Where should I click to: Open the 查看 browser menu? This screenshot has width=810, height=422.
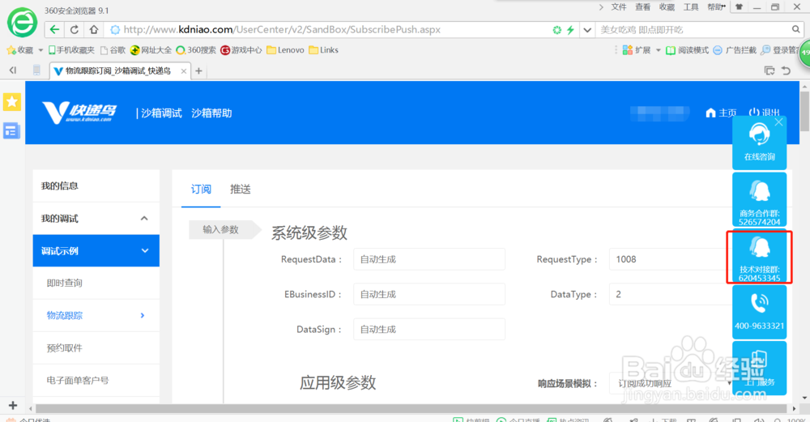pyautogui.click(x=642, y=7)
